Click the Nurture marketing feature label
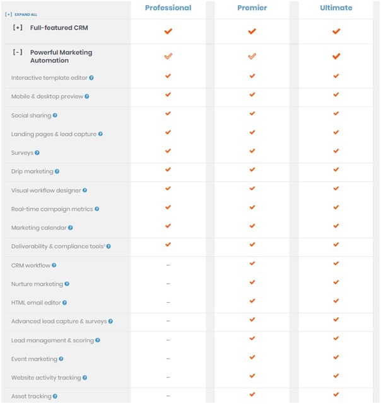The height and width of the screenshot is (404, 381). 37,284
